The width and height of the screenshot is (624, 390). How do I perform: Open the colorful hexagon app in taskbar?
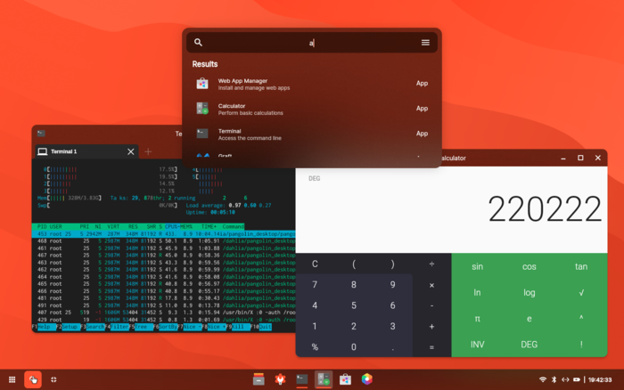pyautogui.click(x=367, y=379)
